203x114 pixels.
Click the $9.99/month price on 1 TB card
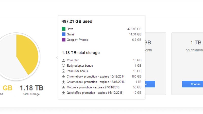(x=194, y=50)
